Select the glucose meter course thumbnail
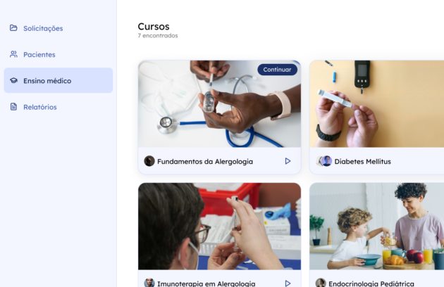The image size is (444, 287). pos(376,104)
